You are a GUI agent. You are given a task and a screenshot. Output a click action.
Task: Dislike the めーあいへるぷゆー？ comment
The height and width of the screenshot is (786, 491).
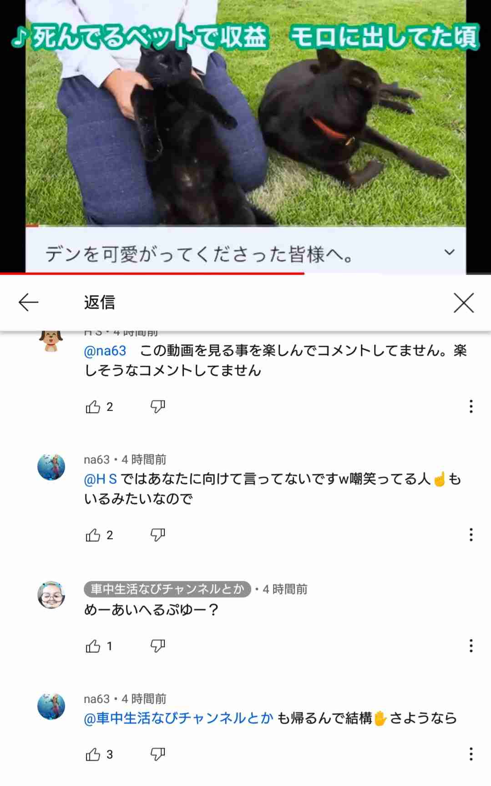click(157, 646)
